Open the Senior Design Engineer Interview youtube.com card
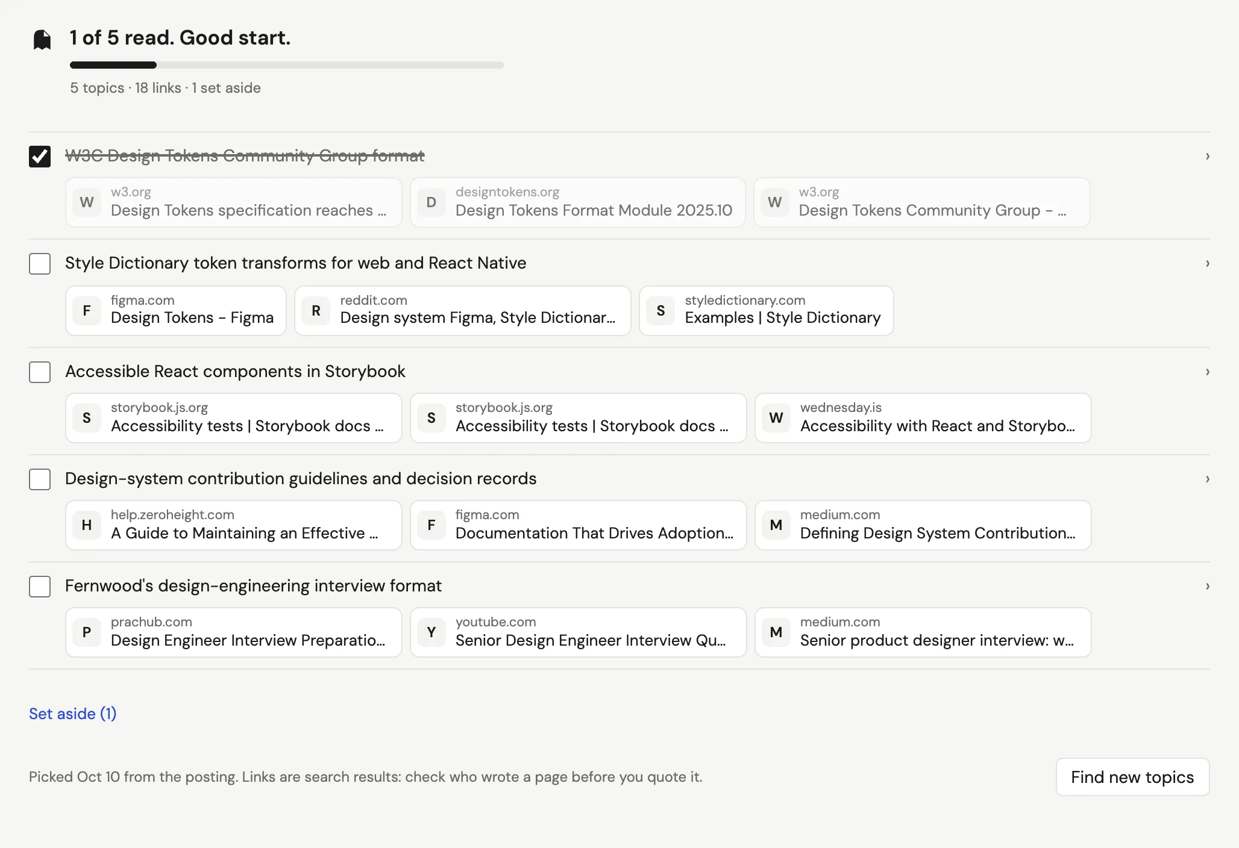 click(x=579, y=632)
